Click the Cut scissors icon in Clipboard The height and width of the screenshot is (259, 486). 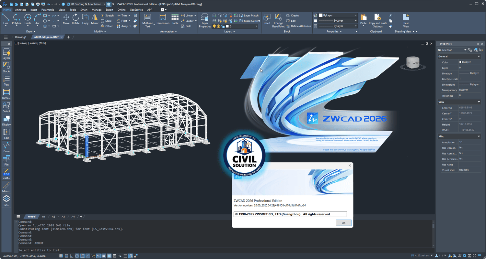(x=391, y=16)
